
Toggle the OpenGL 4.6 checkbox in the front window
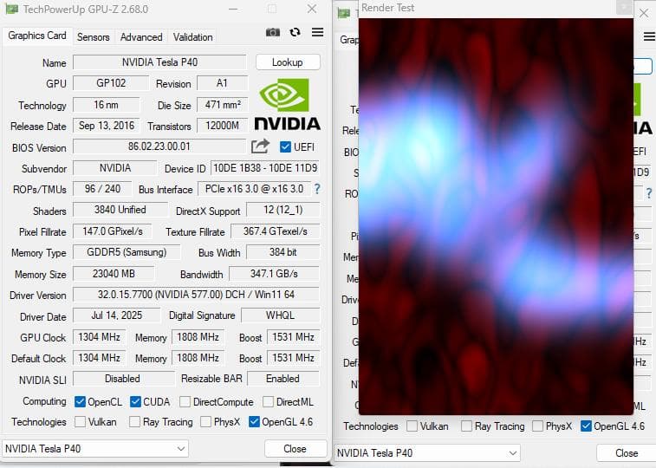pyautogui.click(x=254, y=421)
